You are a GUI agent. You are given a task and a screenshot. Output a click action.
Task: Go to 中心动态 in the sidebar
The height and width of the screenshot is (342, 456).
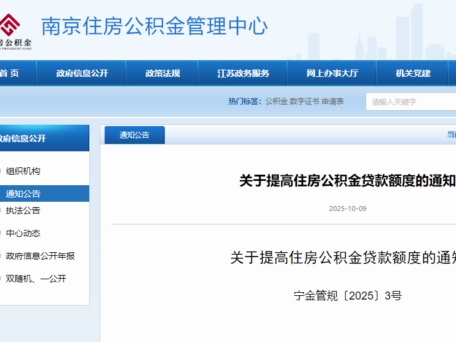pyautogui.click(x=23, y=233)
